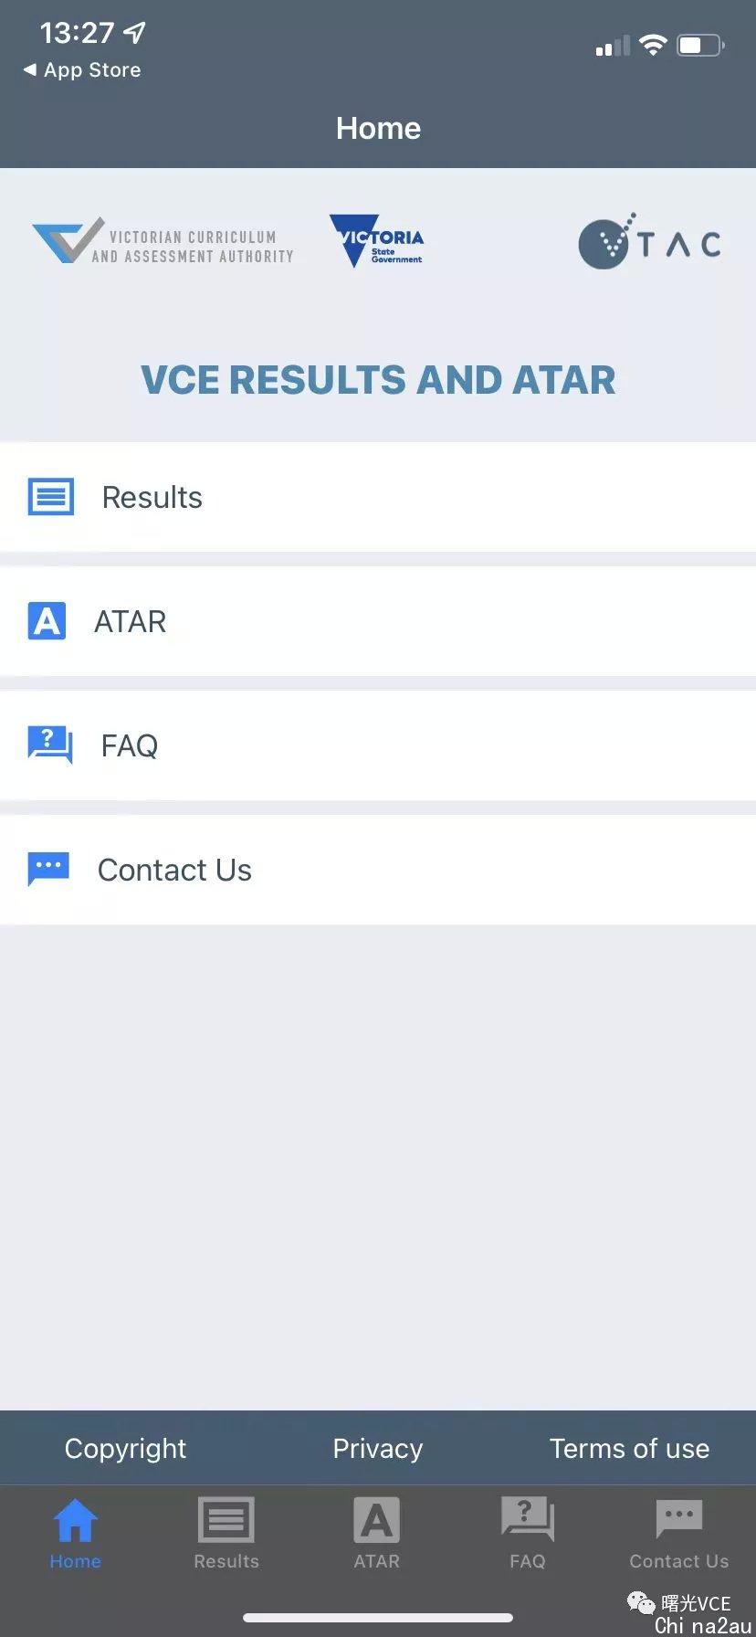This screenshot has height=1637, width=756.
Task: Open the Terms of use link
Action: [x=629, y=1449]
